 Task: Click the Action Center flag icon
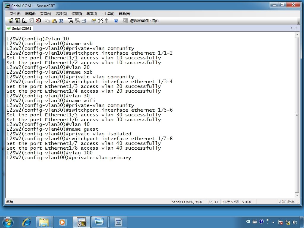(281, 222)
